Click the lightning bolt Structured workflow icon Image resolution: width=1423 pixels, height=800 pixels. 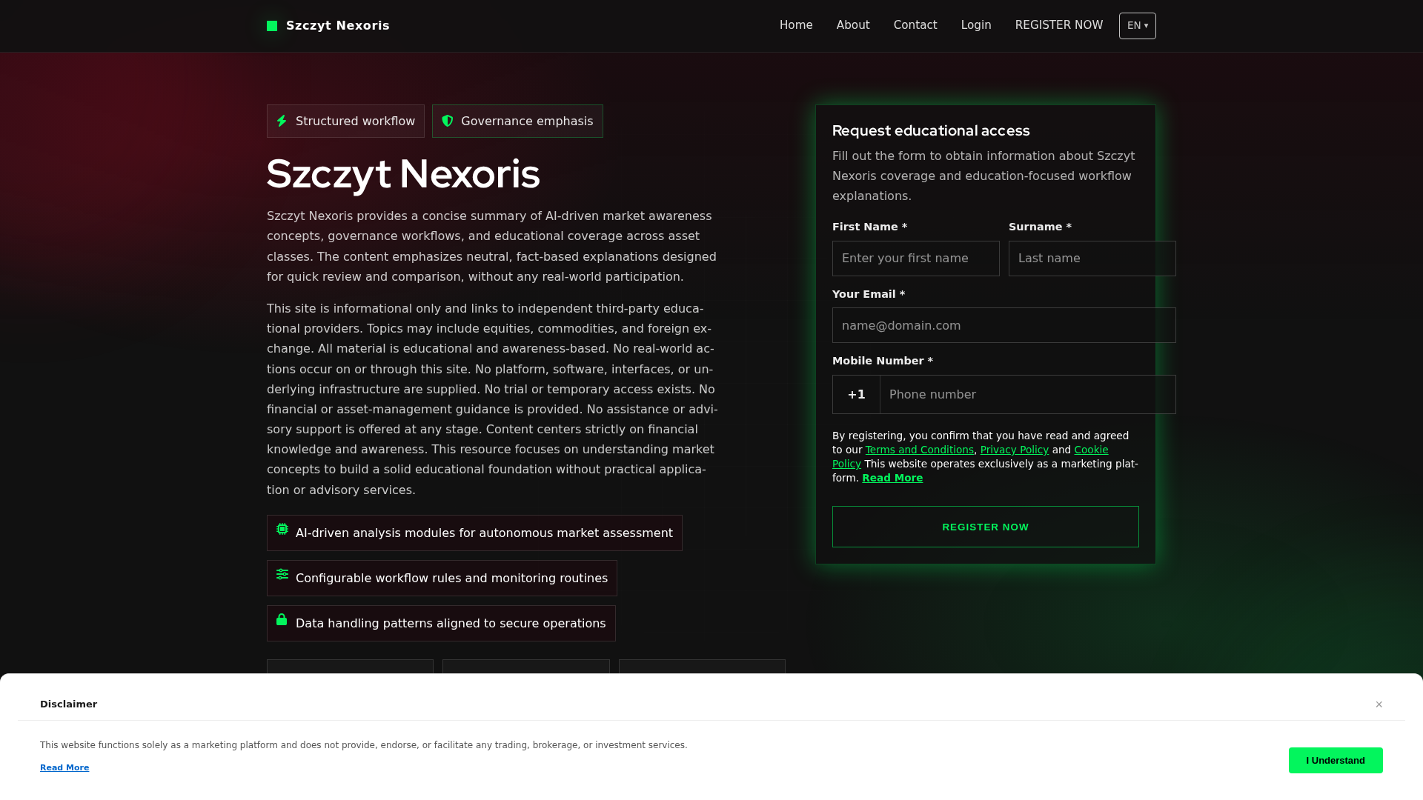[x=282, y=121]
